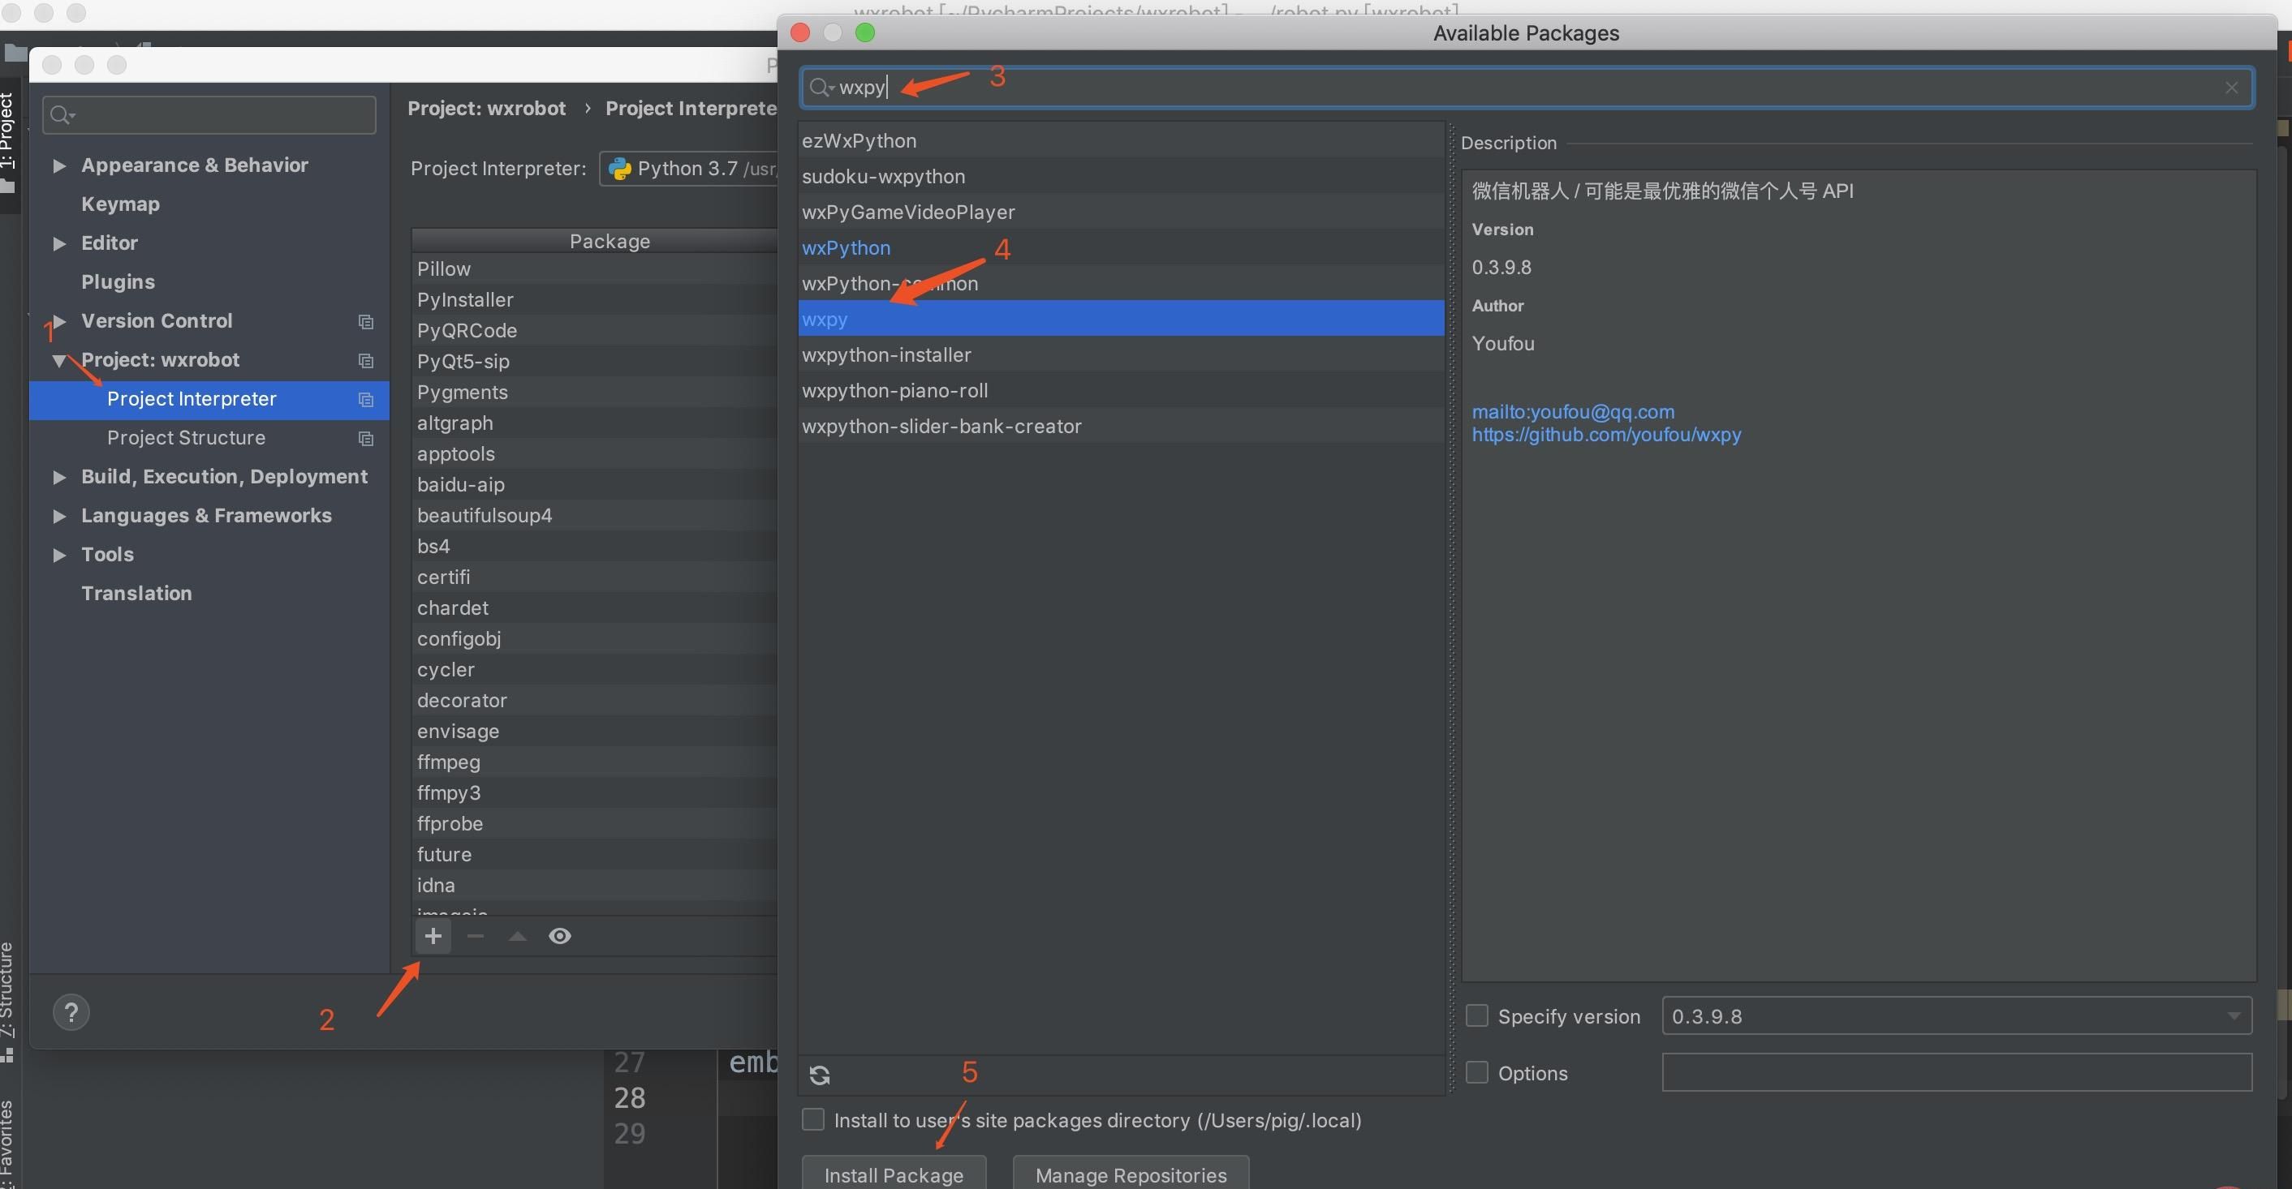Check Install to user's site packages directory

pos(813,1119)
